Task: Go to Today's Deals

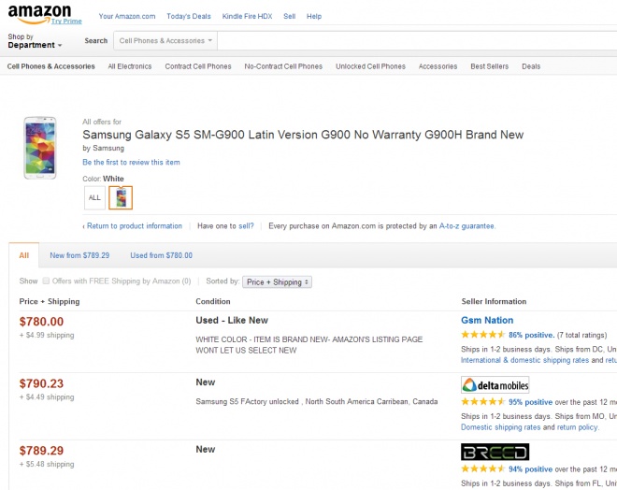Action: tap(189, 16)
